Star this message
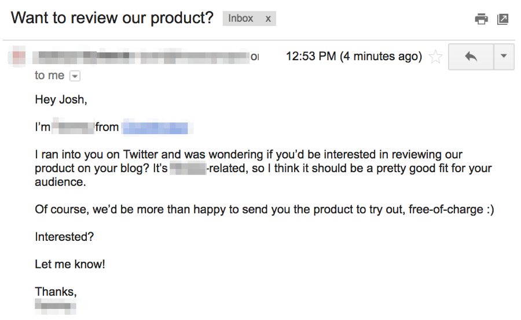Screen dimensions: 521x320 tap(435, 57)
